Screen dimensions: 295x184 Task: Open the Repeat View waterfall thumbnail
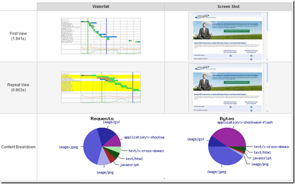pos(100,87)
